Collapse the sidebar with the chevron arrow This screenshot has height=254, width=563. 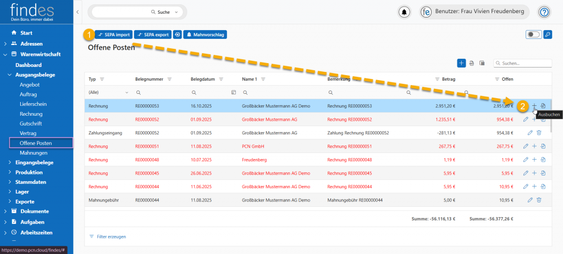[78, 12]
